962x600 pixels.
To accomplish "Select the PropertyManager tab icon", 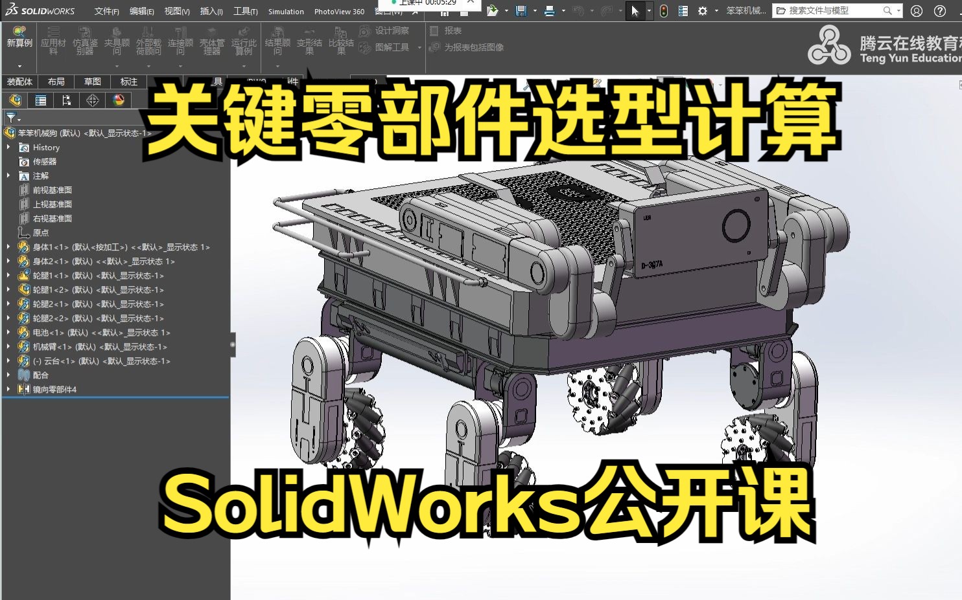I will (41, 100).
